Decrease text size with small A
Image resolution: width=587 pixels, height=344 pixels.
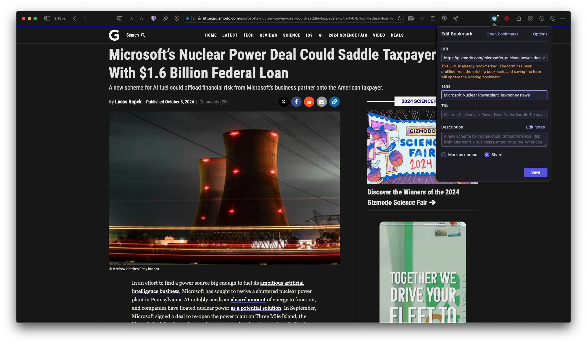tap(131, 18)
